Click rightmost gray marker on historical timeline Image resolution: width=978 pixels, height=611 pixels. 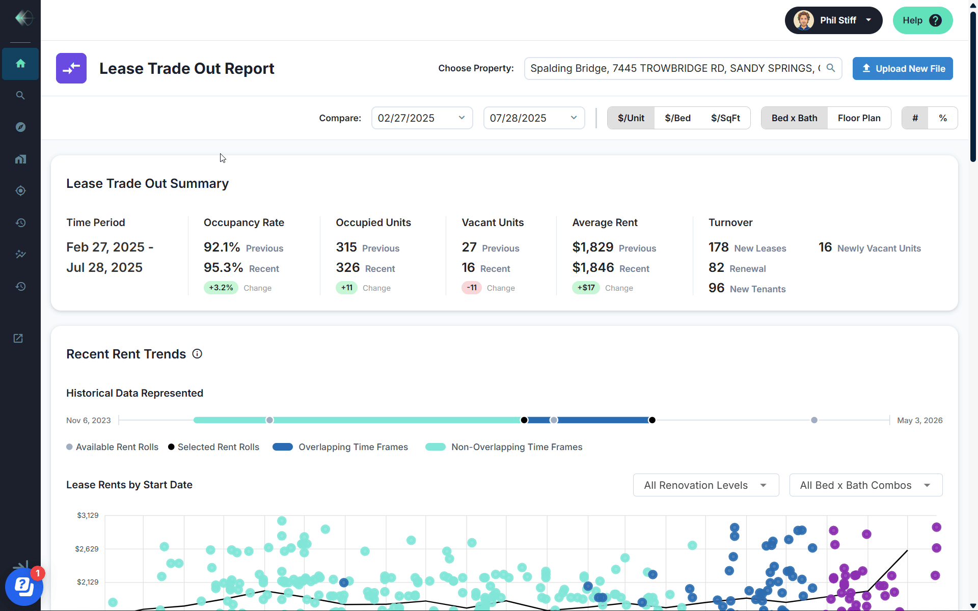(x=814, y=420)
